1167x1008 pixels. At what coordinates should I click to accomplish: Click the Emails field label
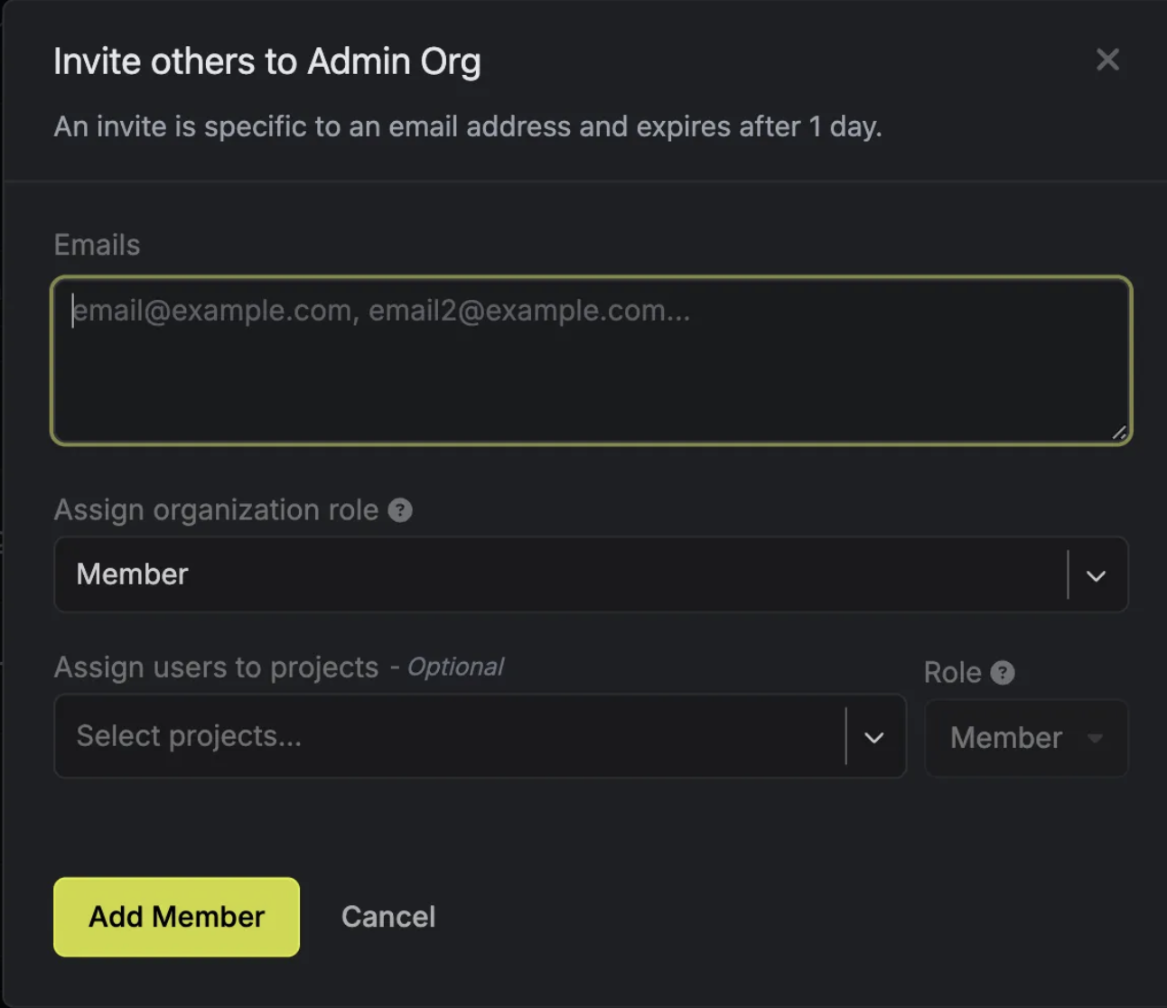pyautogui.click(x=98, y=245)
